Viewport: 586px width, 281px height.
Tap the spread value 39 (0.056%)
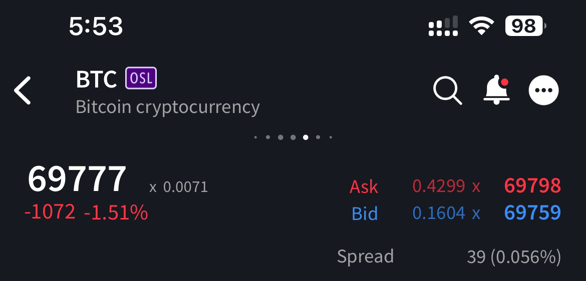(514, 256)
